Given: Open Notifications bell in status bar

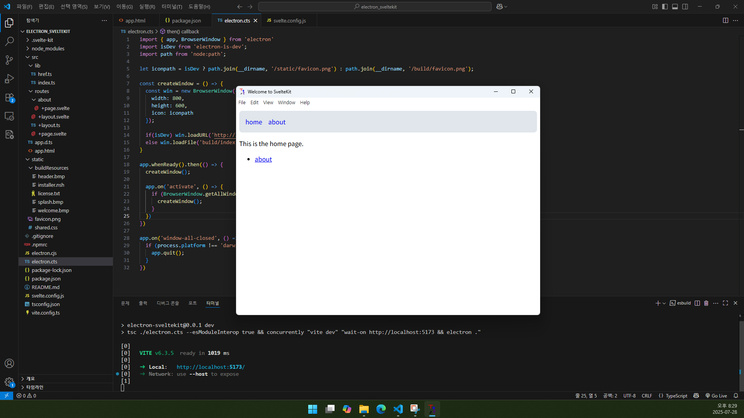Looking at the screenshot, I should point(735,396).
